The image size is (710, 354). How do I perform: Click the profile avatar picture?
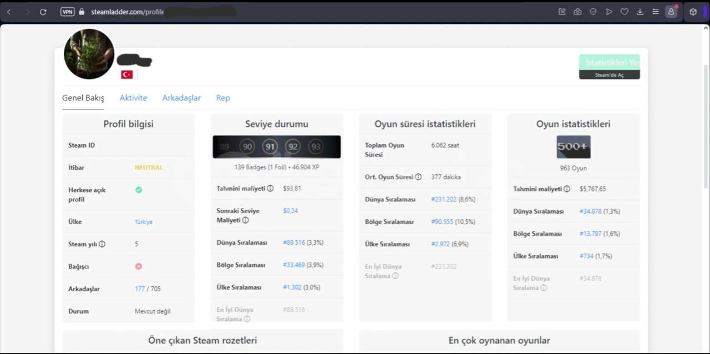click(89, 54)
